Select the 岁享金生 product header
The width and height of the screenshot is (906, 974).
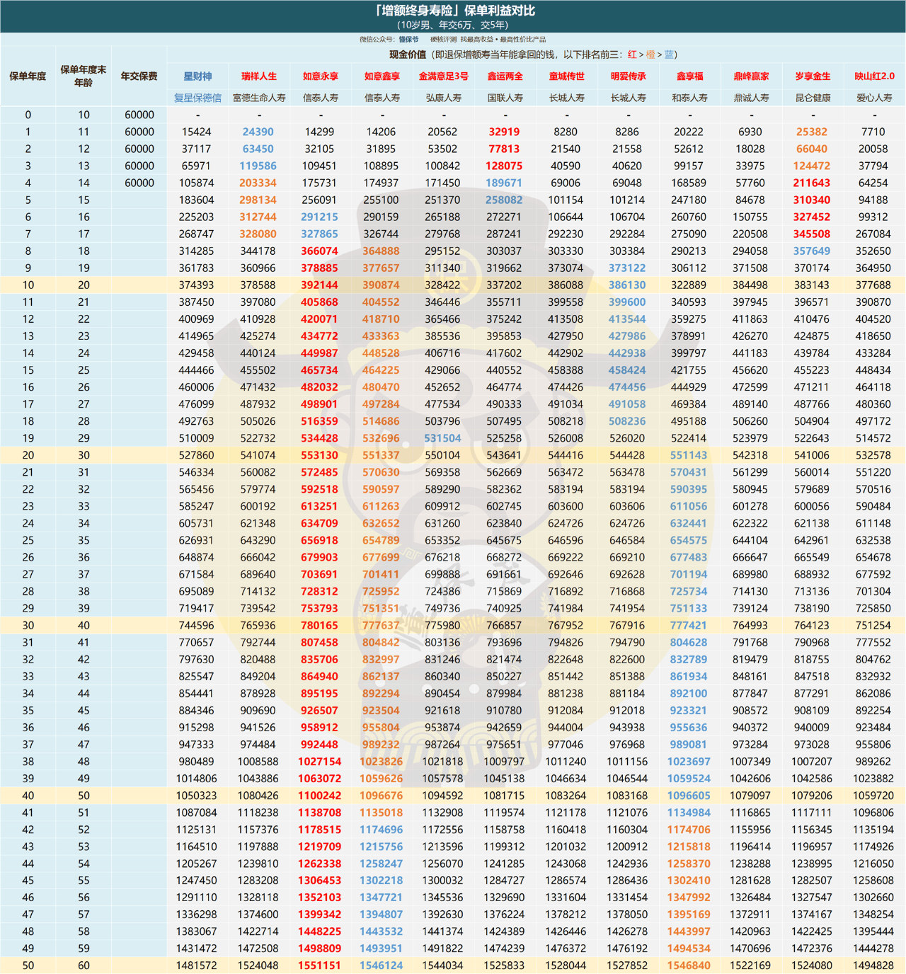pyautogui.click(x=813, y=76)
